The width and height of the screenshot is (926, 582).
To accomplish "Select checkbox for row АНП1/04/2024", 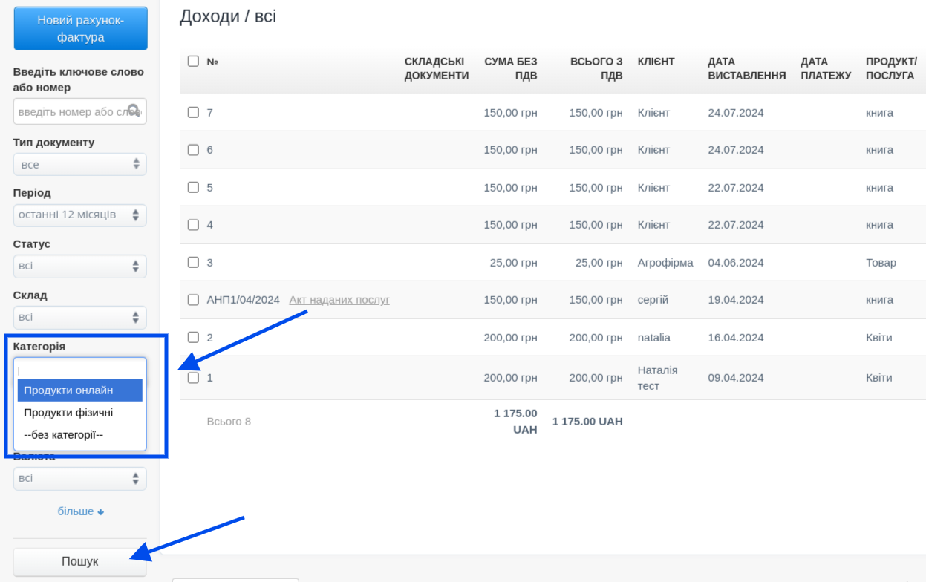I will click(x=193, y=300).
